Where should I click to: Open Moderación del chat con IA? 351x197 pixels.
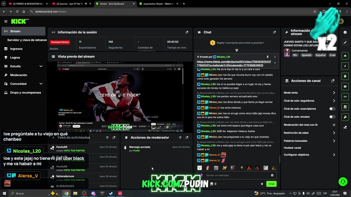(x=309, y=125)
